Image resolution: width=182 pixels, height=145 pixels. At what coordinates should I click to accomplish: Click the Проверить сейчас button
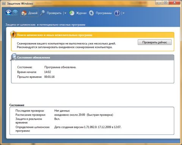pos(155,42)
